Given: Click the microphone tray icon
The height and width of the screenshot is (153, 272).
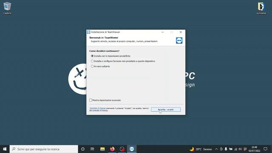Looking at the screenshot, I should click(x=226, y=149).
